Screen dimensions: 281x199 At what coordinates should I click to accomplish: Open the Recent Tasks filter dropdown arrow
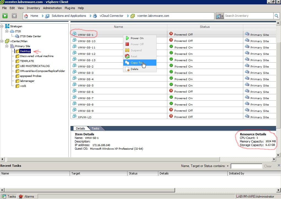(228, 166)
